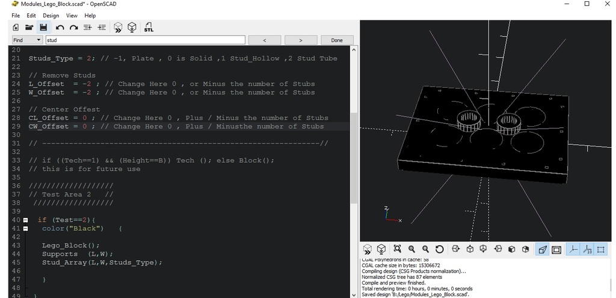Image resolution: width=616 pixels, height=298 pixels.
Task: Click the 'CL_Offset = 0' code line
Action: point(178,118)
